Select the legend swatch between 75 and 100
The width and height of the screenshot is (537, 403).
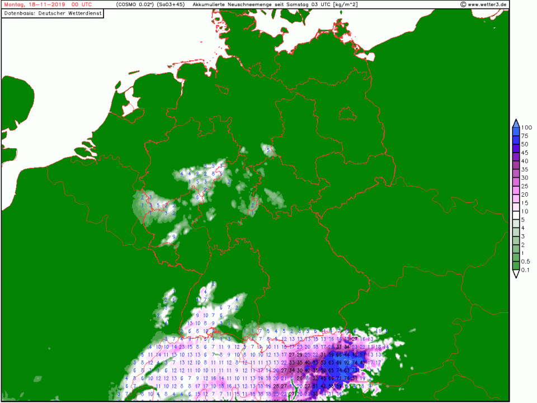[x=516, y=131]
